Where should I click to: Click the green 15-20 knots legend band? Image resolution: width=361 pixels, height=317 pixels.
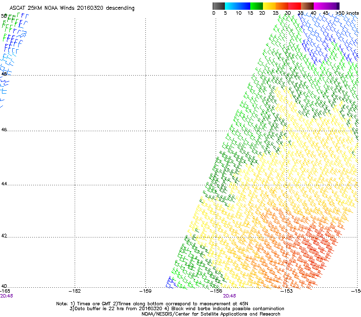point(257,6)
